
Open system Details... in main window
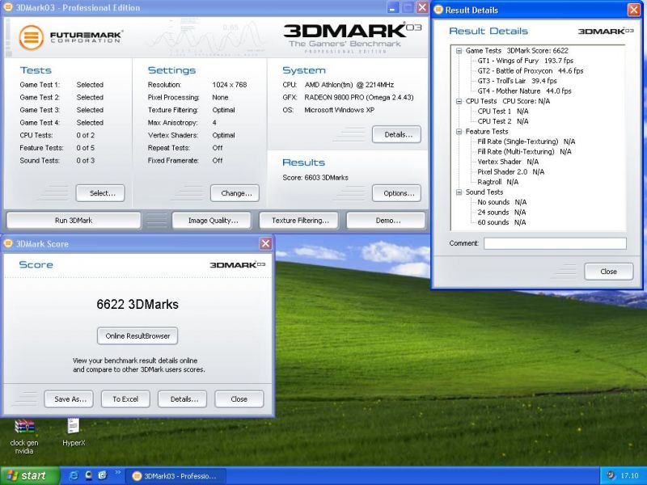pos(396,134)
